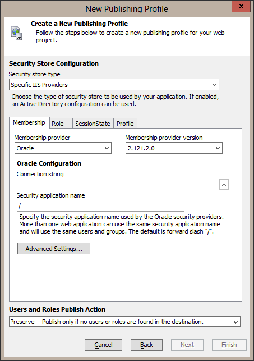Screen dimensions: 254x361
Task: Click the publishing profile globe icon
Action: click(17, 33)
